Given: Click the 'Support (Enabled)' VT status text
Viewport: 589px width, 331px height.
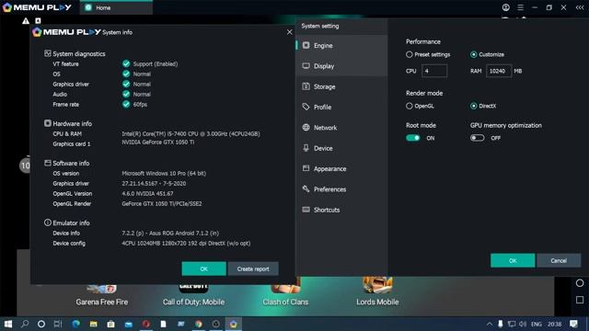Looking at the screenshot, I should click(x=156, y=63).
